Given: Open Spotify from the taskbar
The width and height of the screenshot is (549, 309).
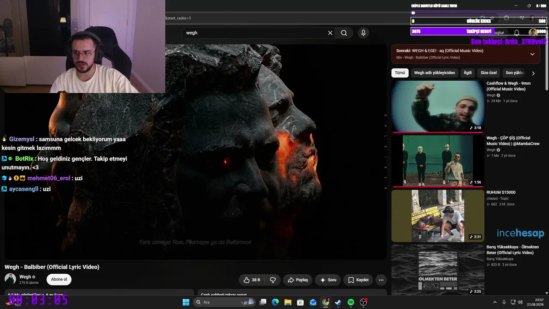Looking at the screenshot, I should [x=351, y=302].
